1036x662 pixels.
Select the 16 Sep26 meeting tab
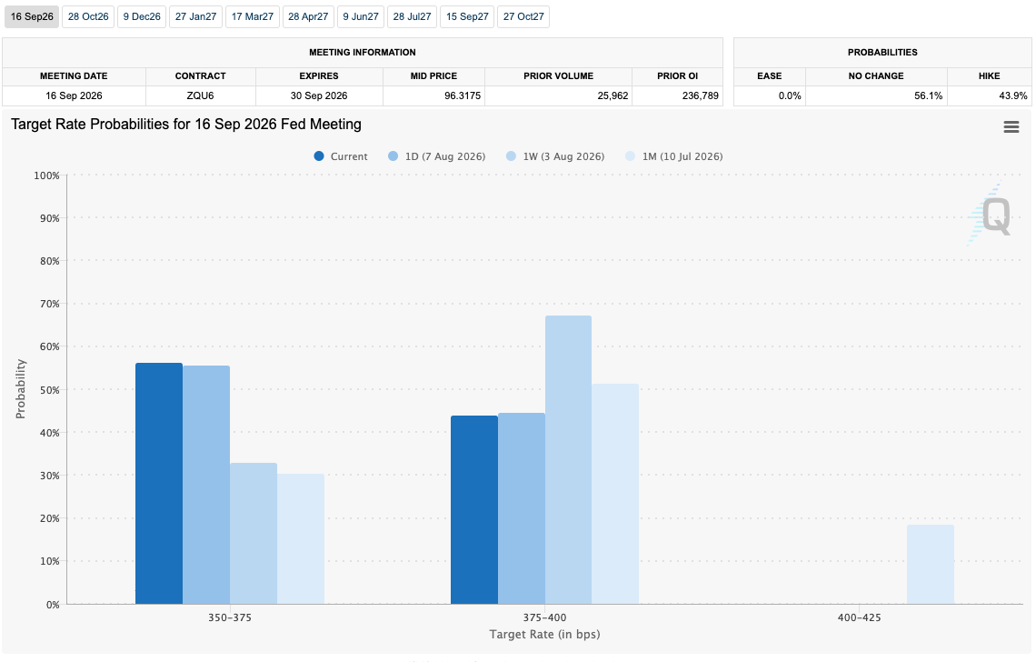click(32, 16)
